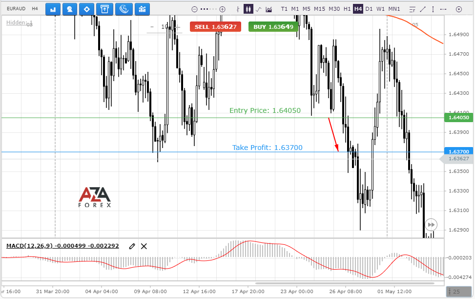Select candlestick chart type
This screenshot has width=475, height=299.
coord(248,9)
